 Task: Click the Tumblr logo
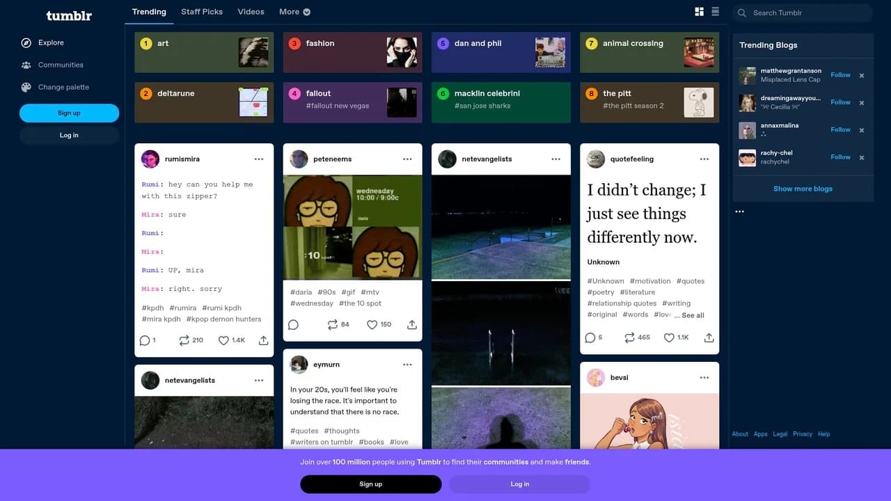[x=68, y=15]
